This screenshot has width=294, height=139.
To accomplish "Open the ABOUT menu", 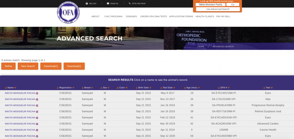I will [95, 16].
